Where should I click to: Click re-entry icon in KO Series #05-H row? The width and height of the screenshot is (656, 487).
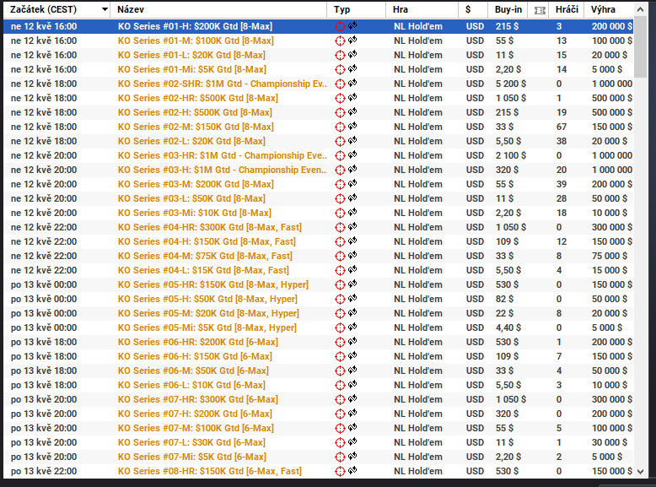click(x=352, y=299)
